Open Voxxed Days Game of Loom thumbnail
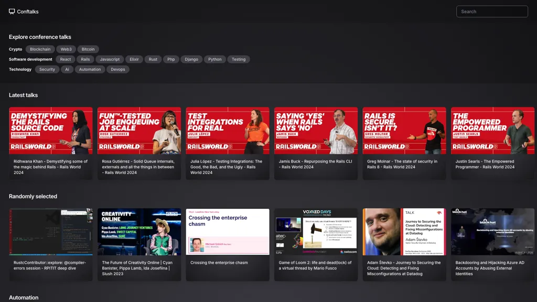This screenshot has height=302, width=537. point(316,232)
